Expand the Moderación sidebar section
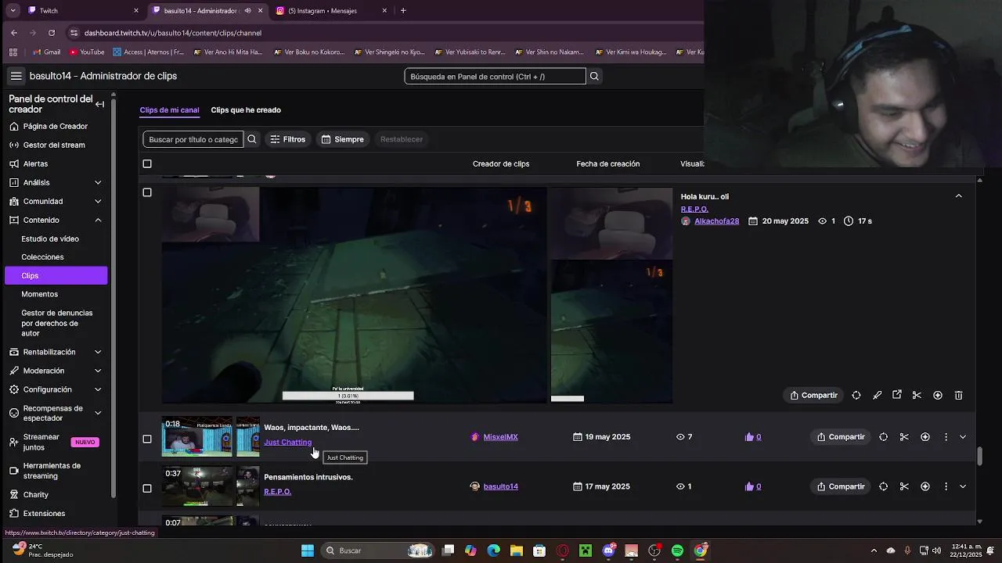The image size is (1002, 563). pos(98,371)
